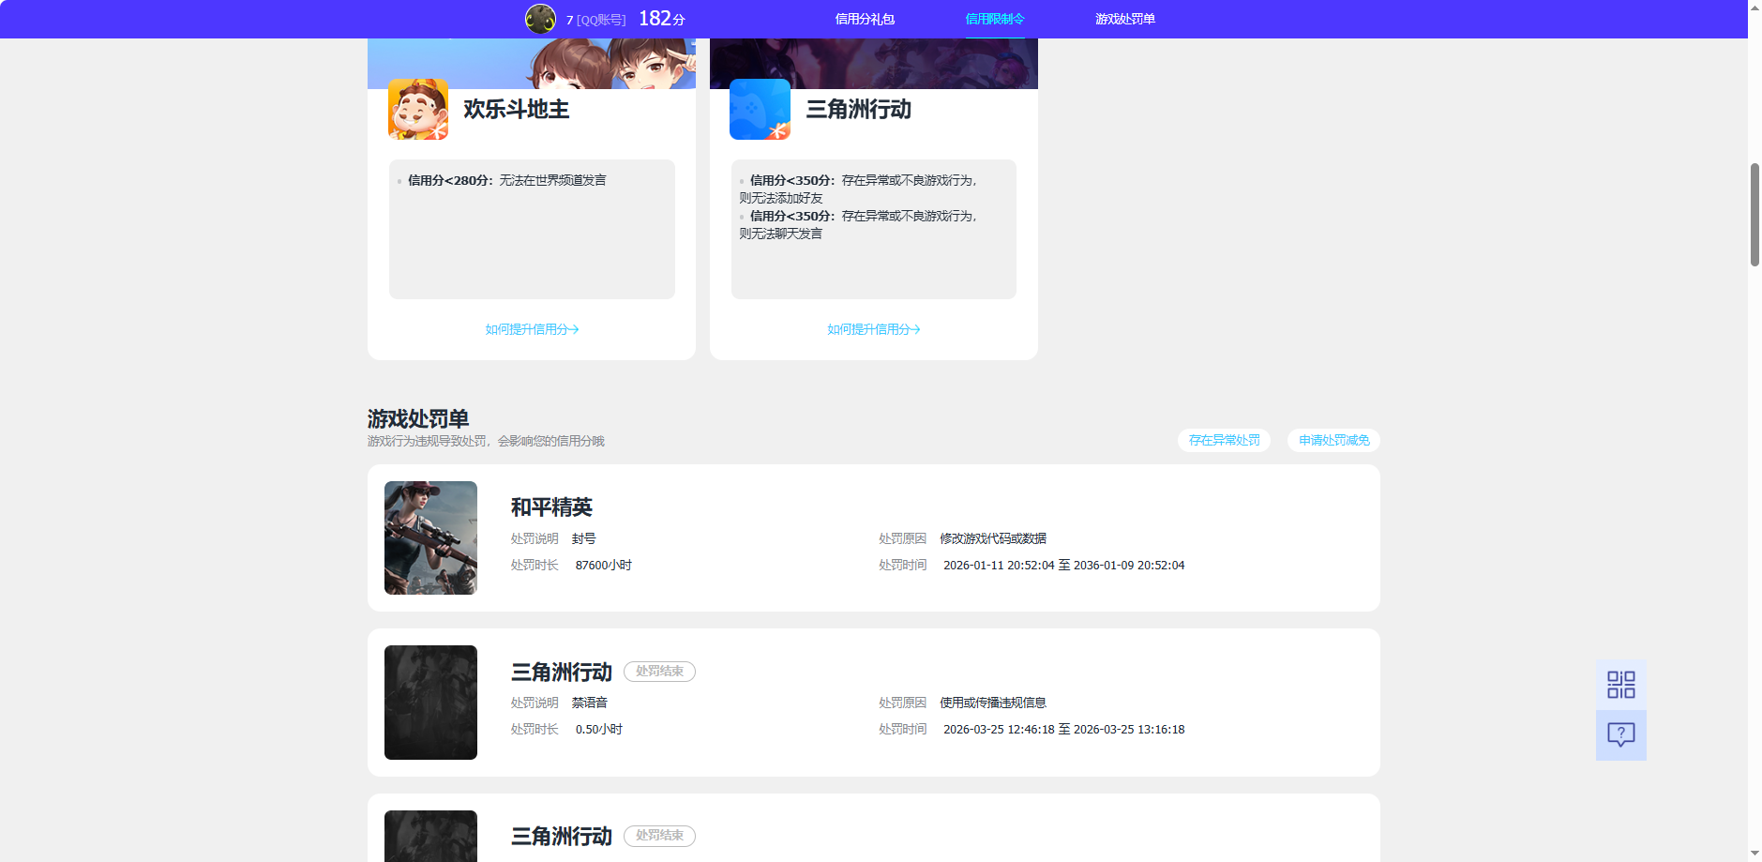This screenshot has height=862, width=1762.
Task: Open 如何提升信用分 link under 欢乐斗地主
Action: point(532,329)
